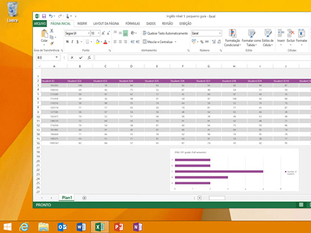Apply percent style to cell
311x233 pixels.
tap(202, 42)
